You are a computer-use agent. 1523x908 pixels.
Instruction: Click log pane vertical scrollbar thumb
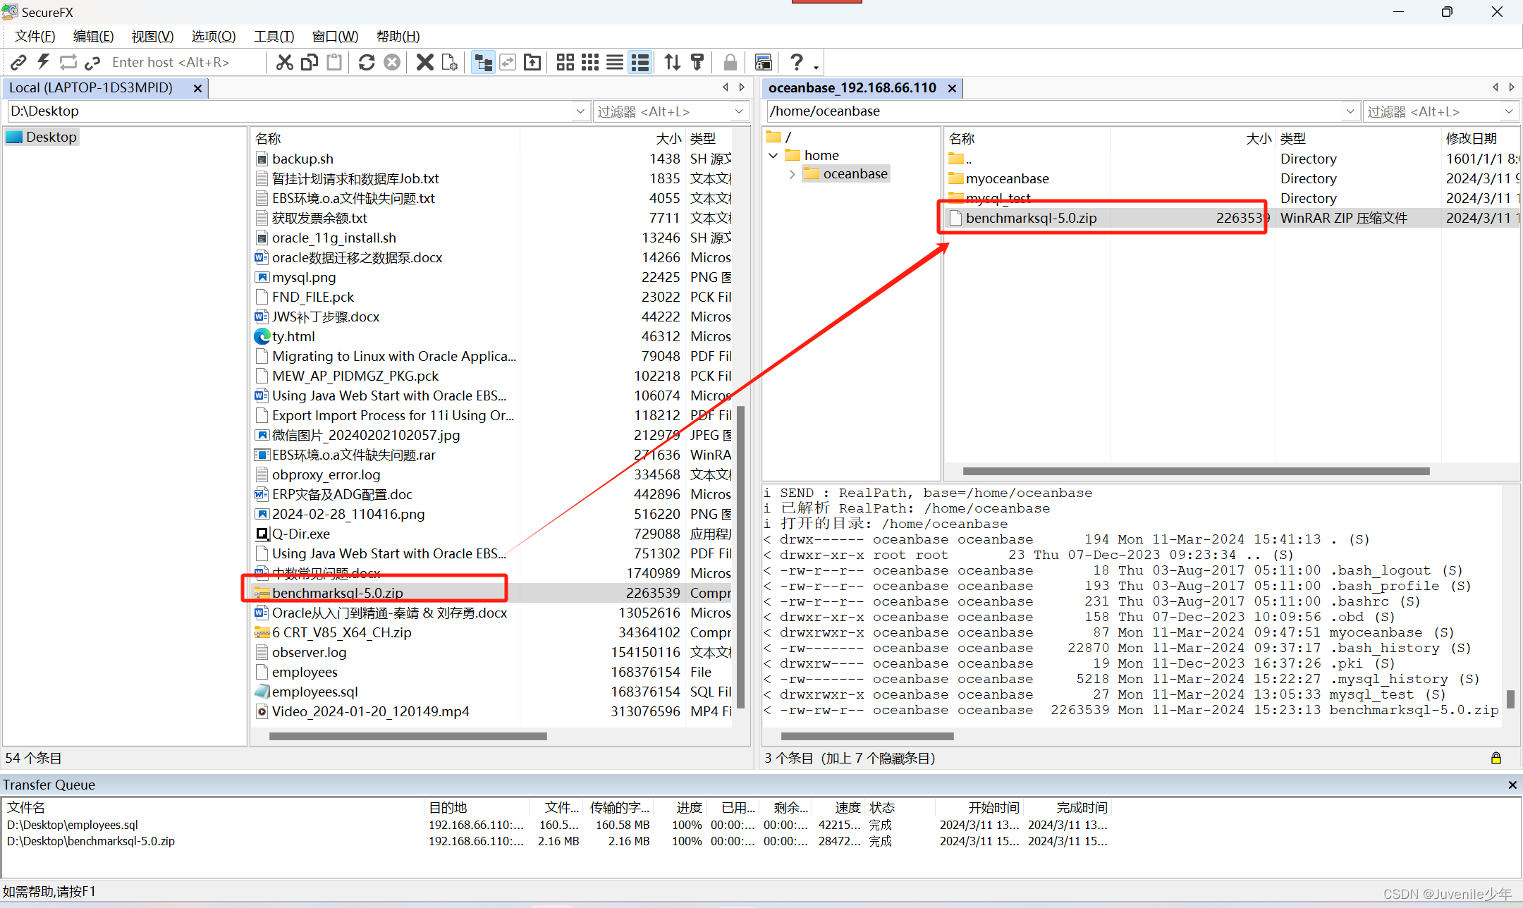click(x=1511, y=699)
